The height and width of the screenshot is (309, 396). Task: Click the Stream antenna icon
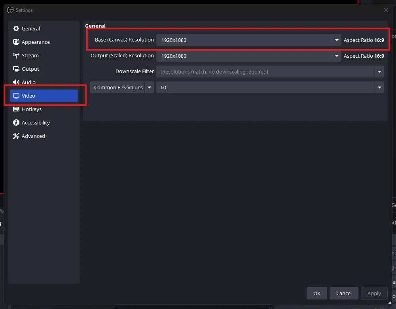tap(16, 55)
